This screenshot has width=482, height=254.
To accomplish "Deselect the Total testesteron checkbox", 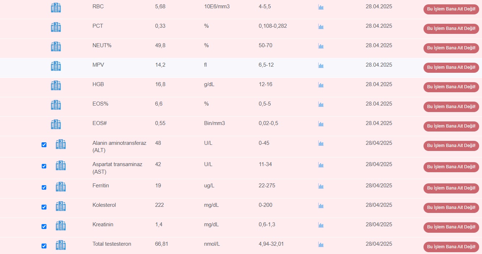I will click(44, 246).
